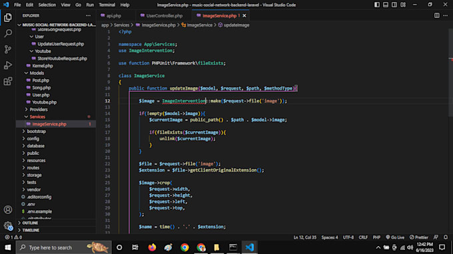Image resolution: width=453 pixels, height=254 pixels.
Task: Expand the config folder
Action: [33, 139]
